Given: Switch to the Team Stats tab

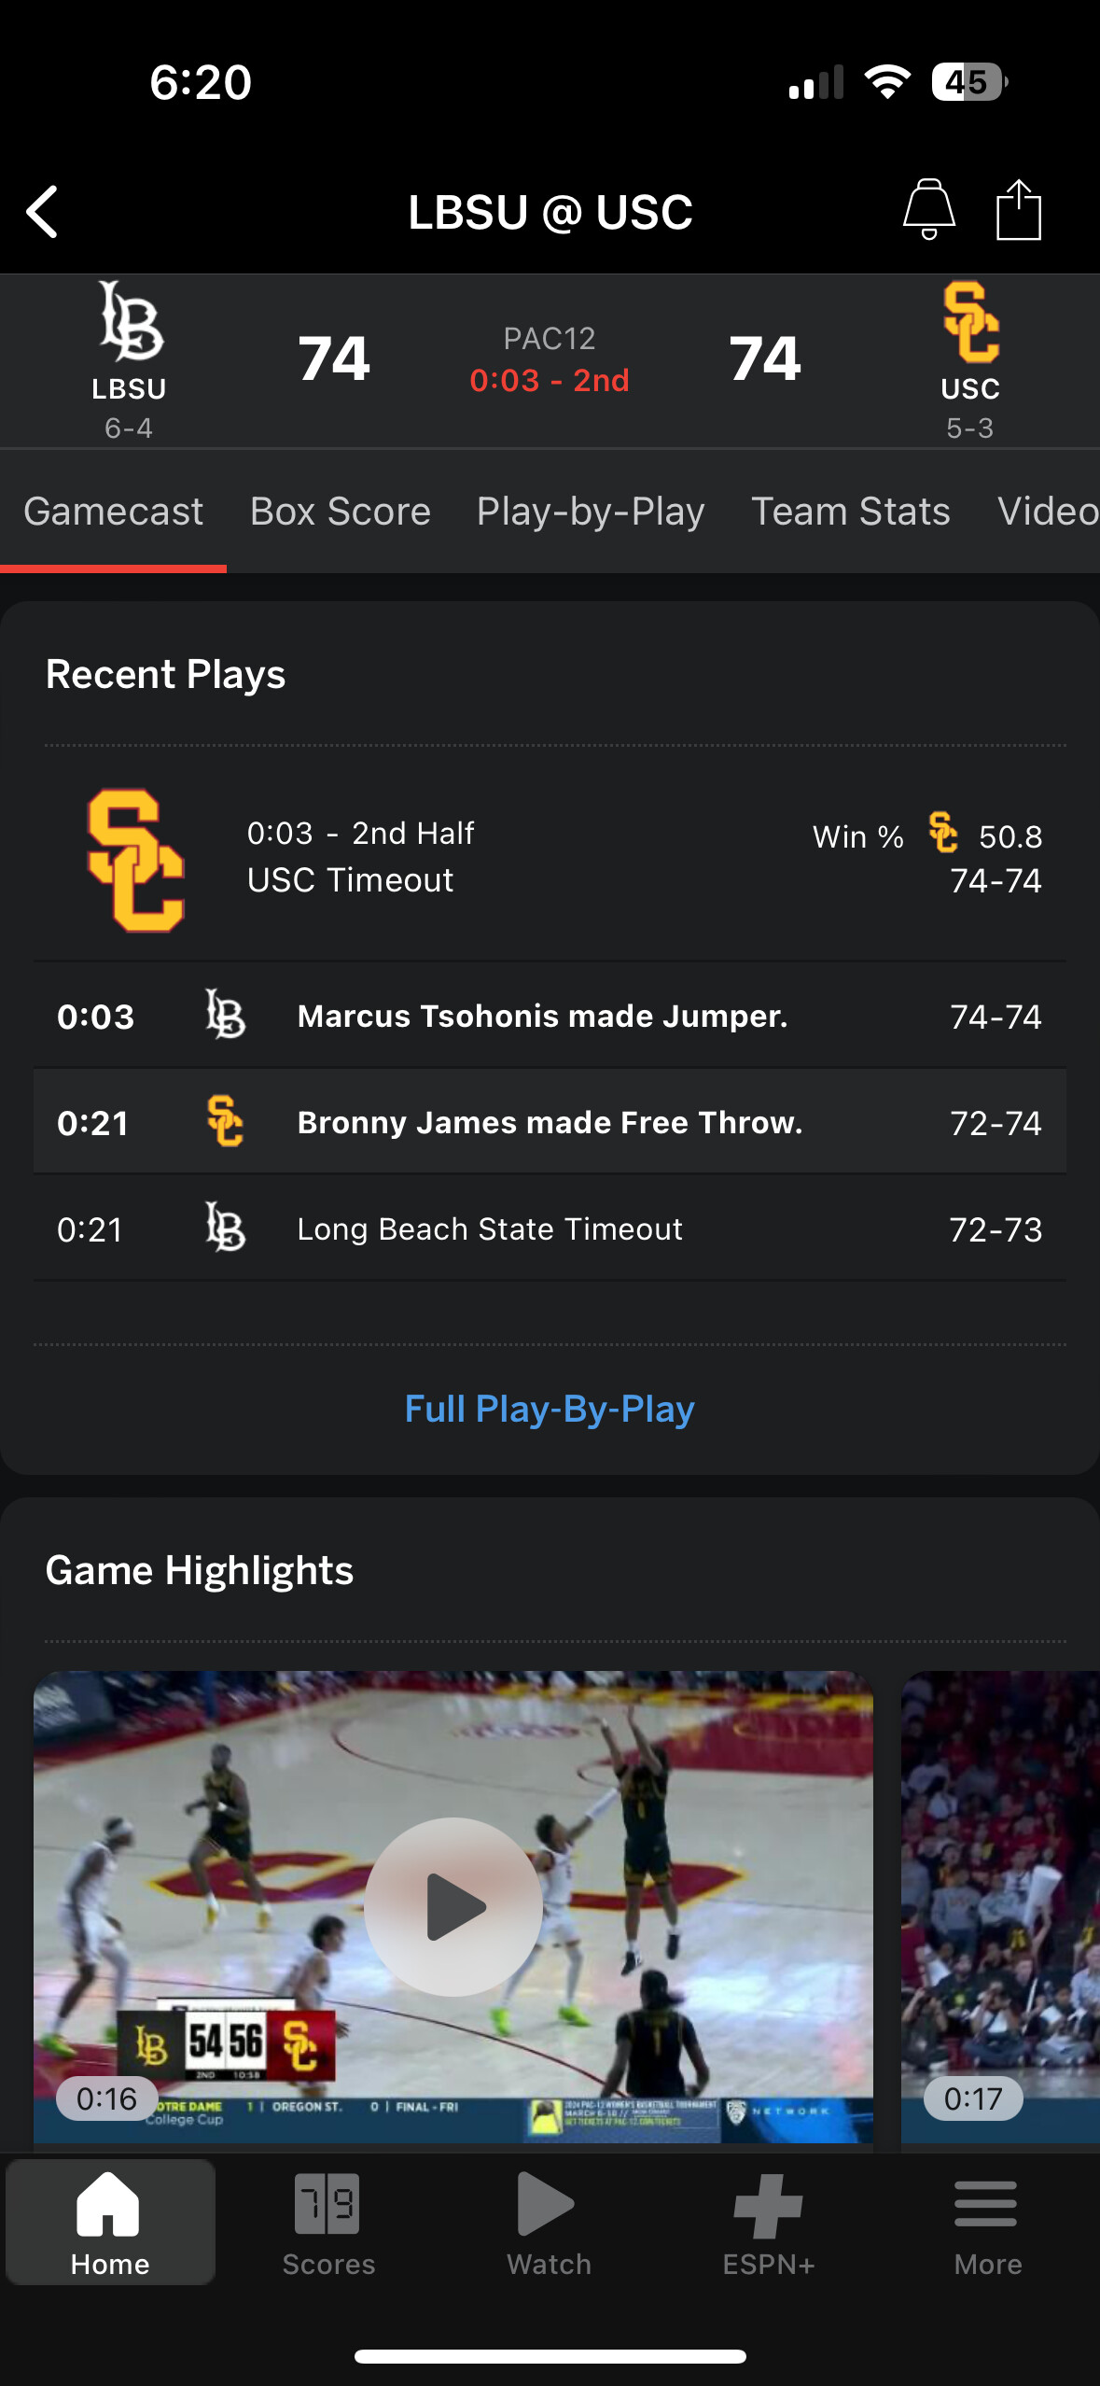Looking at the screenshot, I should pos(851,512).
